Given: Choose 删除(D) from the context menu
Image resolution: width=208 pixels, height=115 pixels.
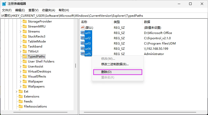Looking at the screenshot, I should point(118,72).
